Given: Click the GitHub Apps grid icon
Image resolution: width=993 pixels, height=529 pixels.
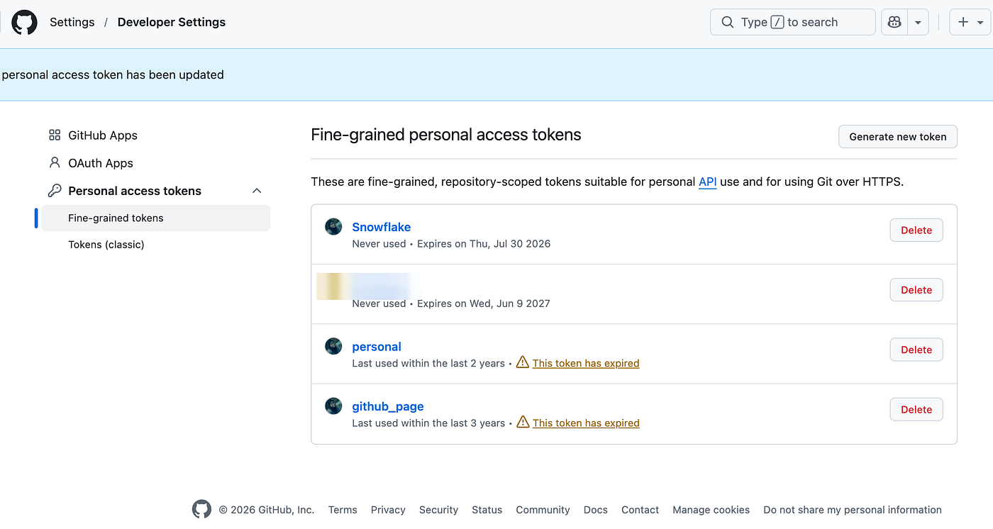Looking at the screenshot, I should point(55,135).
